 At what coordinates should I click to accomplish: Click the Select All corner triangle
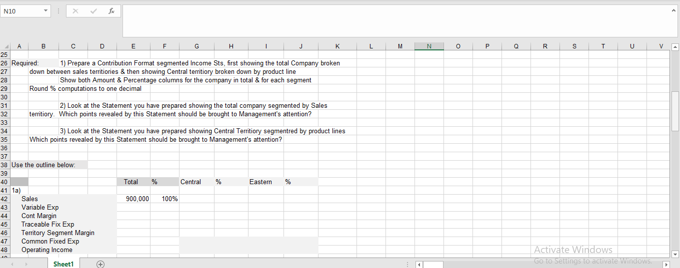(5, 46)
